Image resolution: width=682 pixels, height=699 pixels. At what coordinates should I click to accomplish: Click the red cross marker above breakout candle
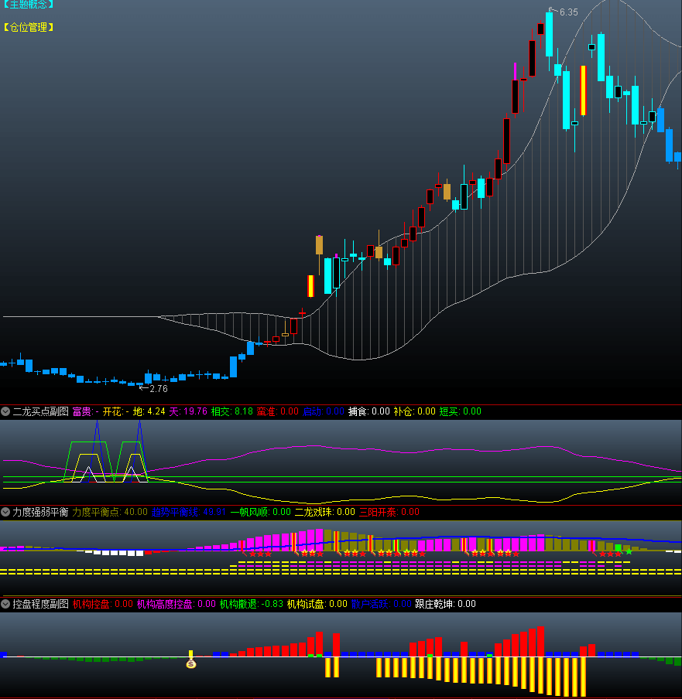[x=302, y=312]
